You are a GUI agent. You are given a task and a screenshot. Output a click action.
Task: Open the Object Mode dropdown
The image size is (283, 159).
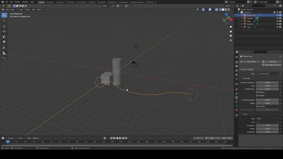click(9, 10)
